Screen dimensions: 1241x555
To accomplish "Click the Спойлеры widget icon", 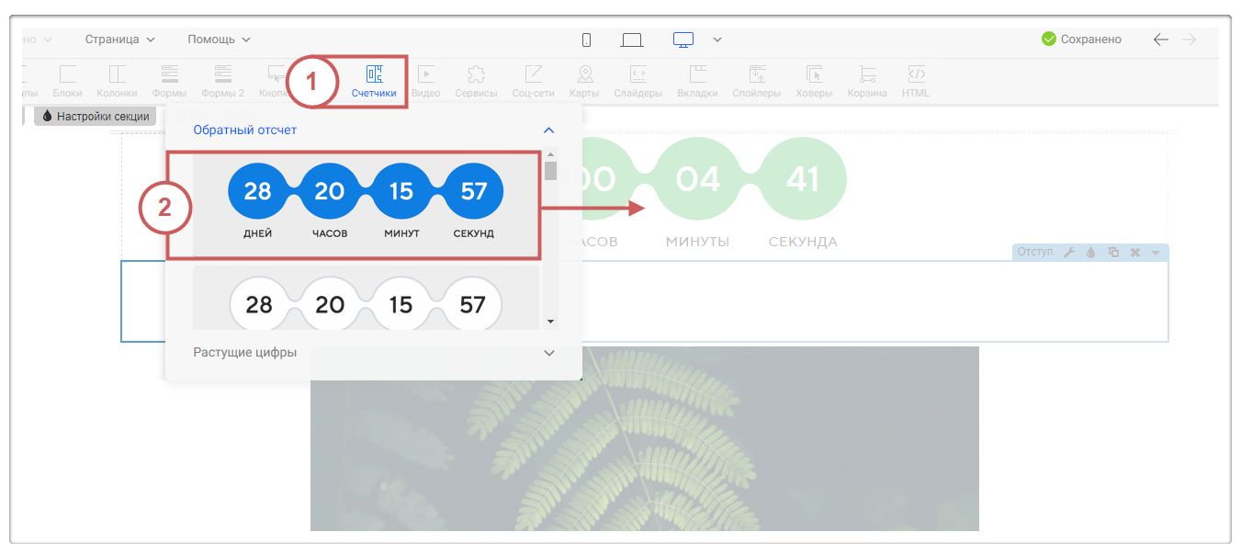I will (x=757, y=81).
